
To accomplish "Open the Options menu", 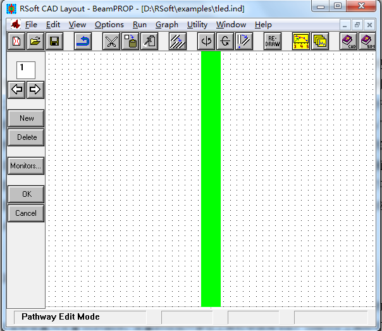I will point(109,25).
